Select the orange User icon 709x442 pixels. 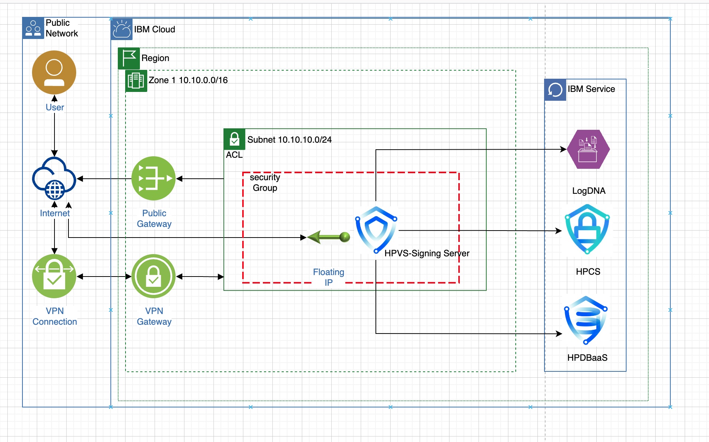pos(54,72)
